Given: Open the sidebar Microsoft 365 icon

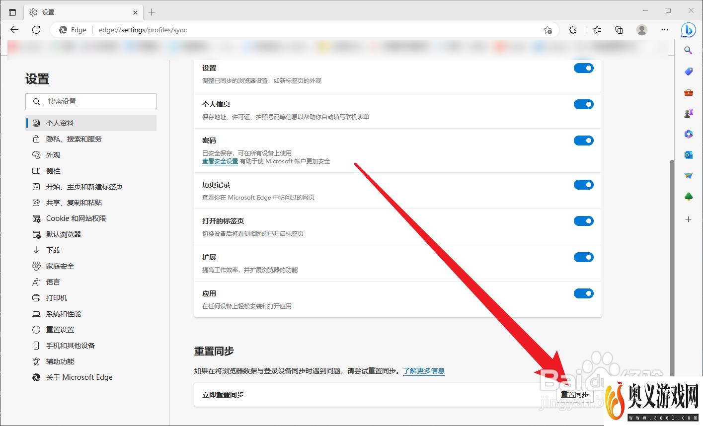Looking at the screenshot, I should 688,134.
